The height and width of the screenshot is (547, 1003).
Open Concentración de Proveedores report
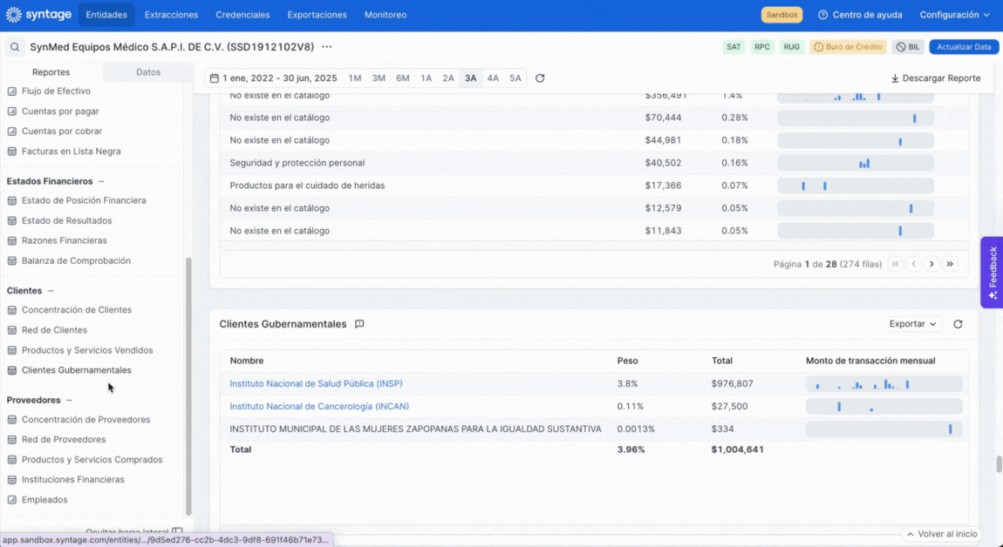click(x=85, y=420)
